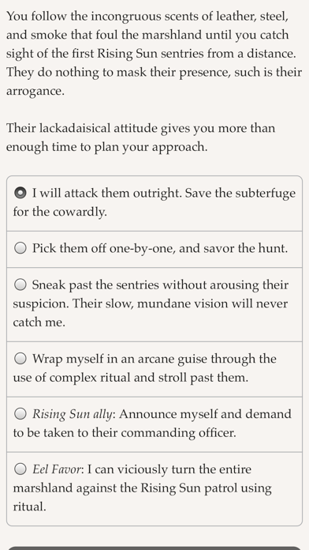Click the 'savor the hunt' option text

coord(256,248)
